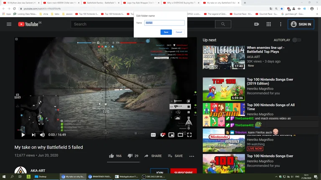Switch to theater mode
Viewport: 321px width, 180px height.
(x=181, y=135)
